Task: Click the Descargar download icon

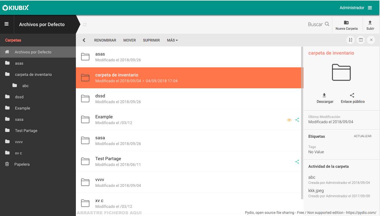Action: 324,95
